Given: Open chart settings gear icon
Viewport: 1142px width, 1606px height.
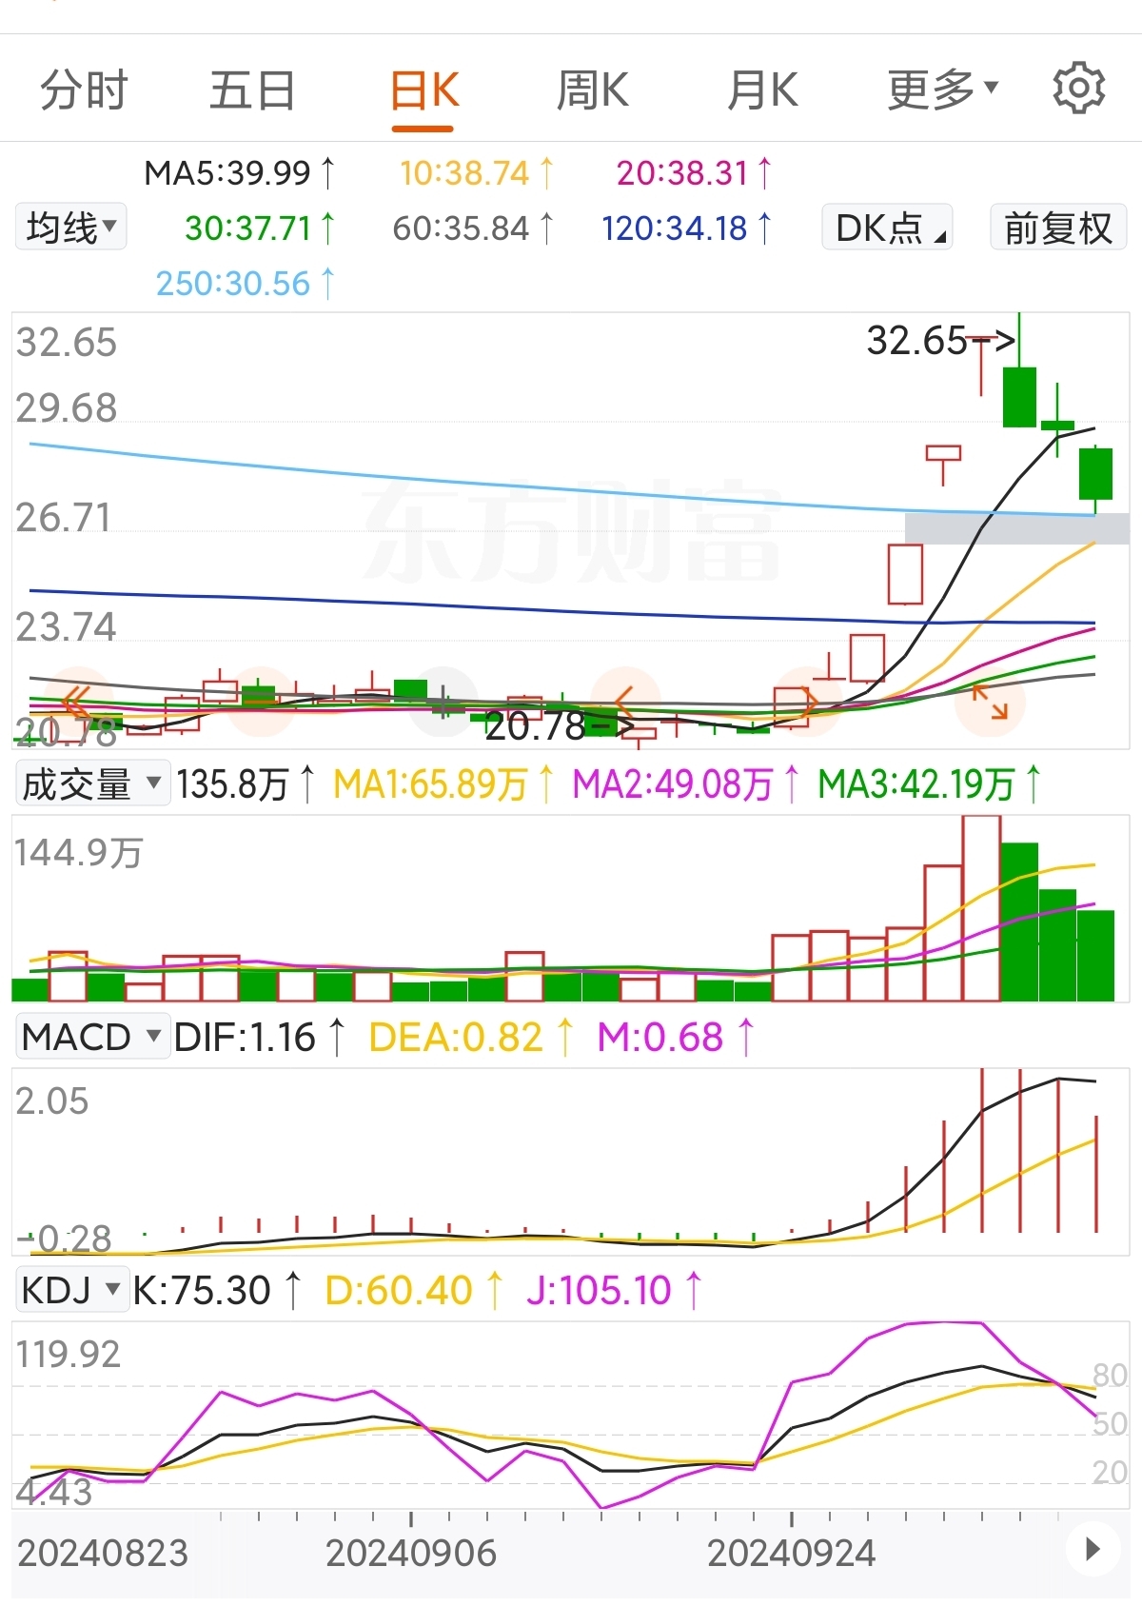Looking at the screenshot, I should [1078, 89].
